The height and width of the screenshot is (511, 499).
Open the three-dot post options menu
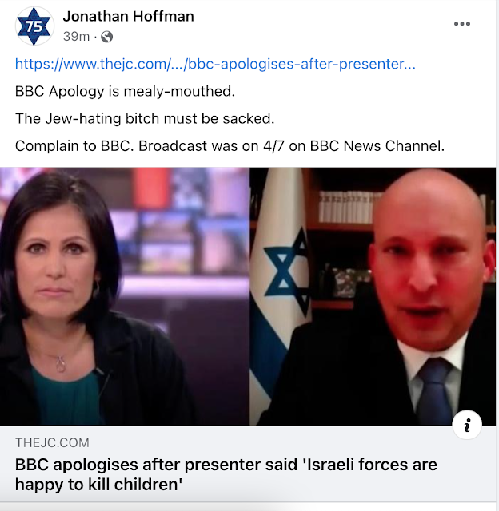pyautogui.click(x=462, y=24)
